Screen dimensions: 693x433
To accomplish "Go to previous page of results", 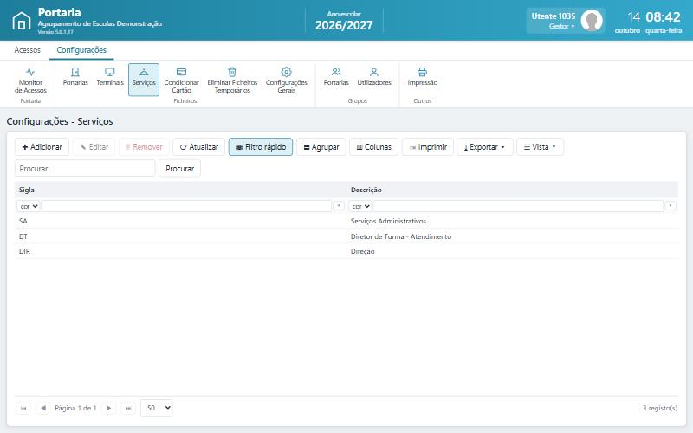I will 42,408.
